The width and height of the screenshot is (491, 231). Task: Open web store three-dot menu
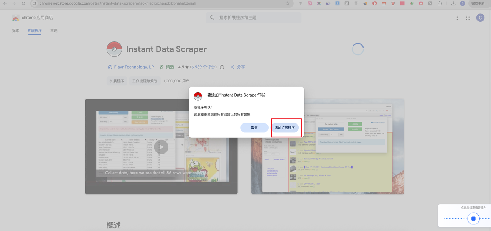[x=457, y=18]
